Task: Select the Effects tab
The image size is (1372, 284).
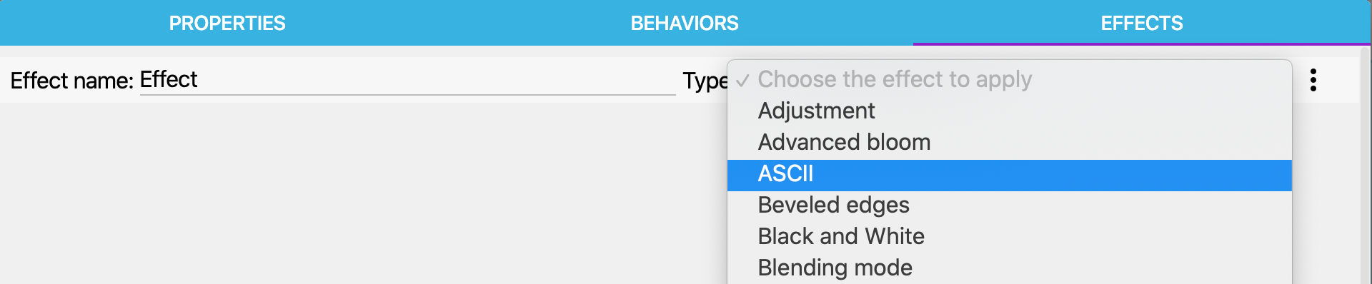Action: 1142,23
